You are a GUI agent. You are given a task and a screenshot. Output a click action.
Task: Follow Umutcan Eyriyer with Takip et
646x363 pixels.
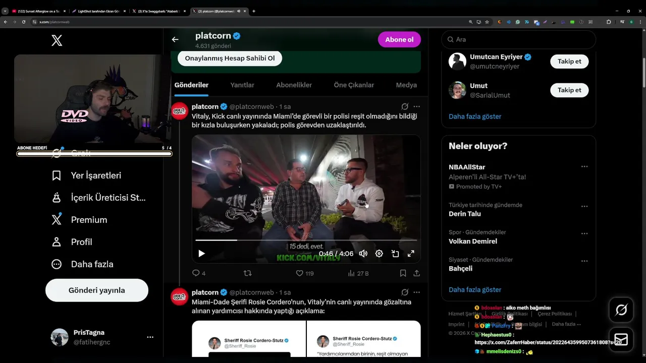coord(569,62)
